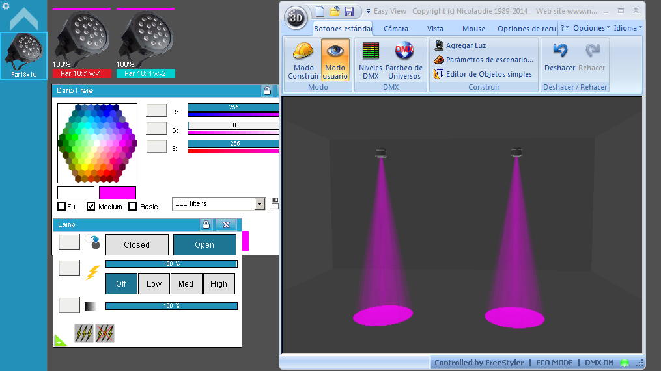This screenshot has height=371, width=661.
Task: Click the triple lightning strobe-on icon
Action: click(84, 333)
